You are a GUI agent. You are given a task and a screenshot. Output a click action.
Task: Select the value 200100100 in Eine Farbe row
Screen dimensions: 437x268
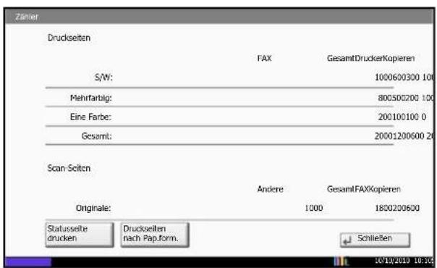[x=398, y=117]
